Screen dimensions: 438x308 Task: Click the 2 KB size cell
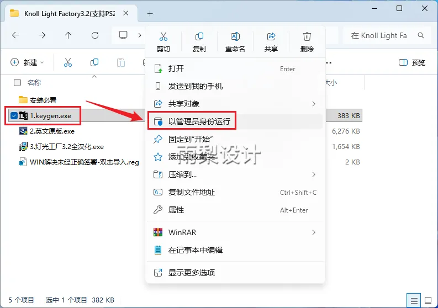(x=352, y=162)
